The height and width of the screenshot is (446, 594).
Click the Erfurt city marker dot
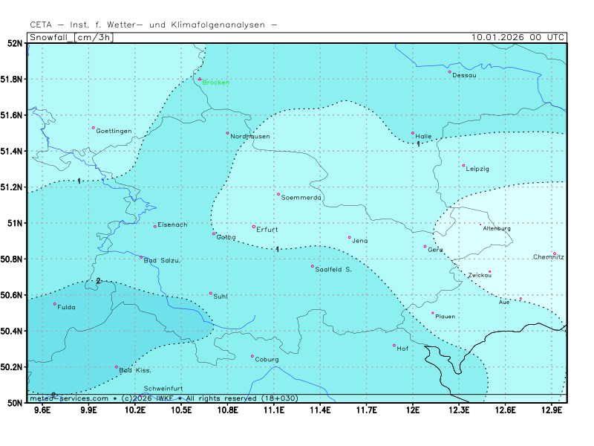(253, 227)
